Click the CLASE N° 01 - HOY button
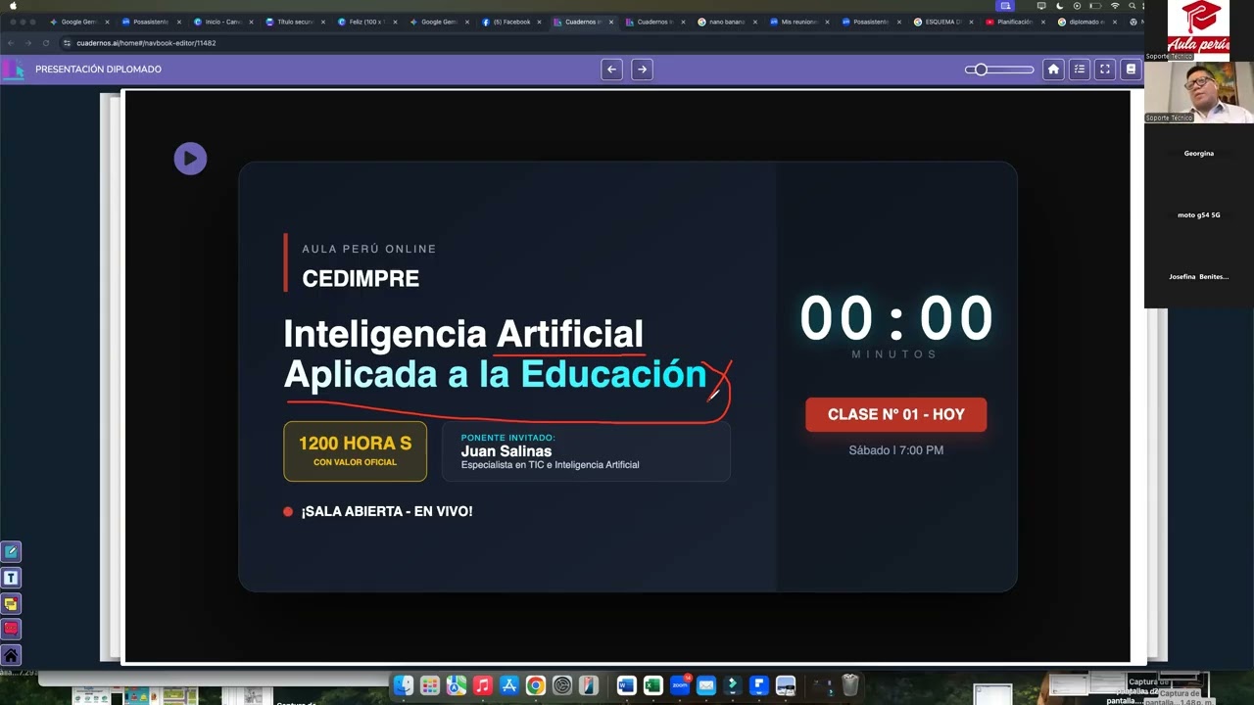The image size is (1254, 705). click(895, 414)
